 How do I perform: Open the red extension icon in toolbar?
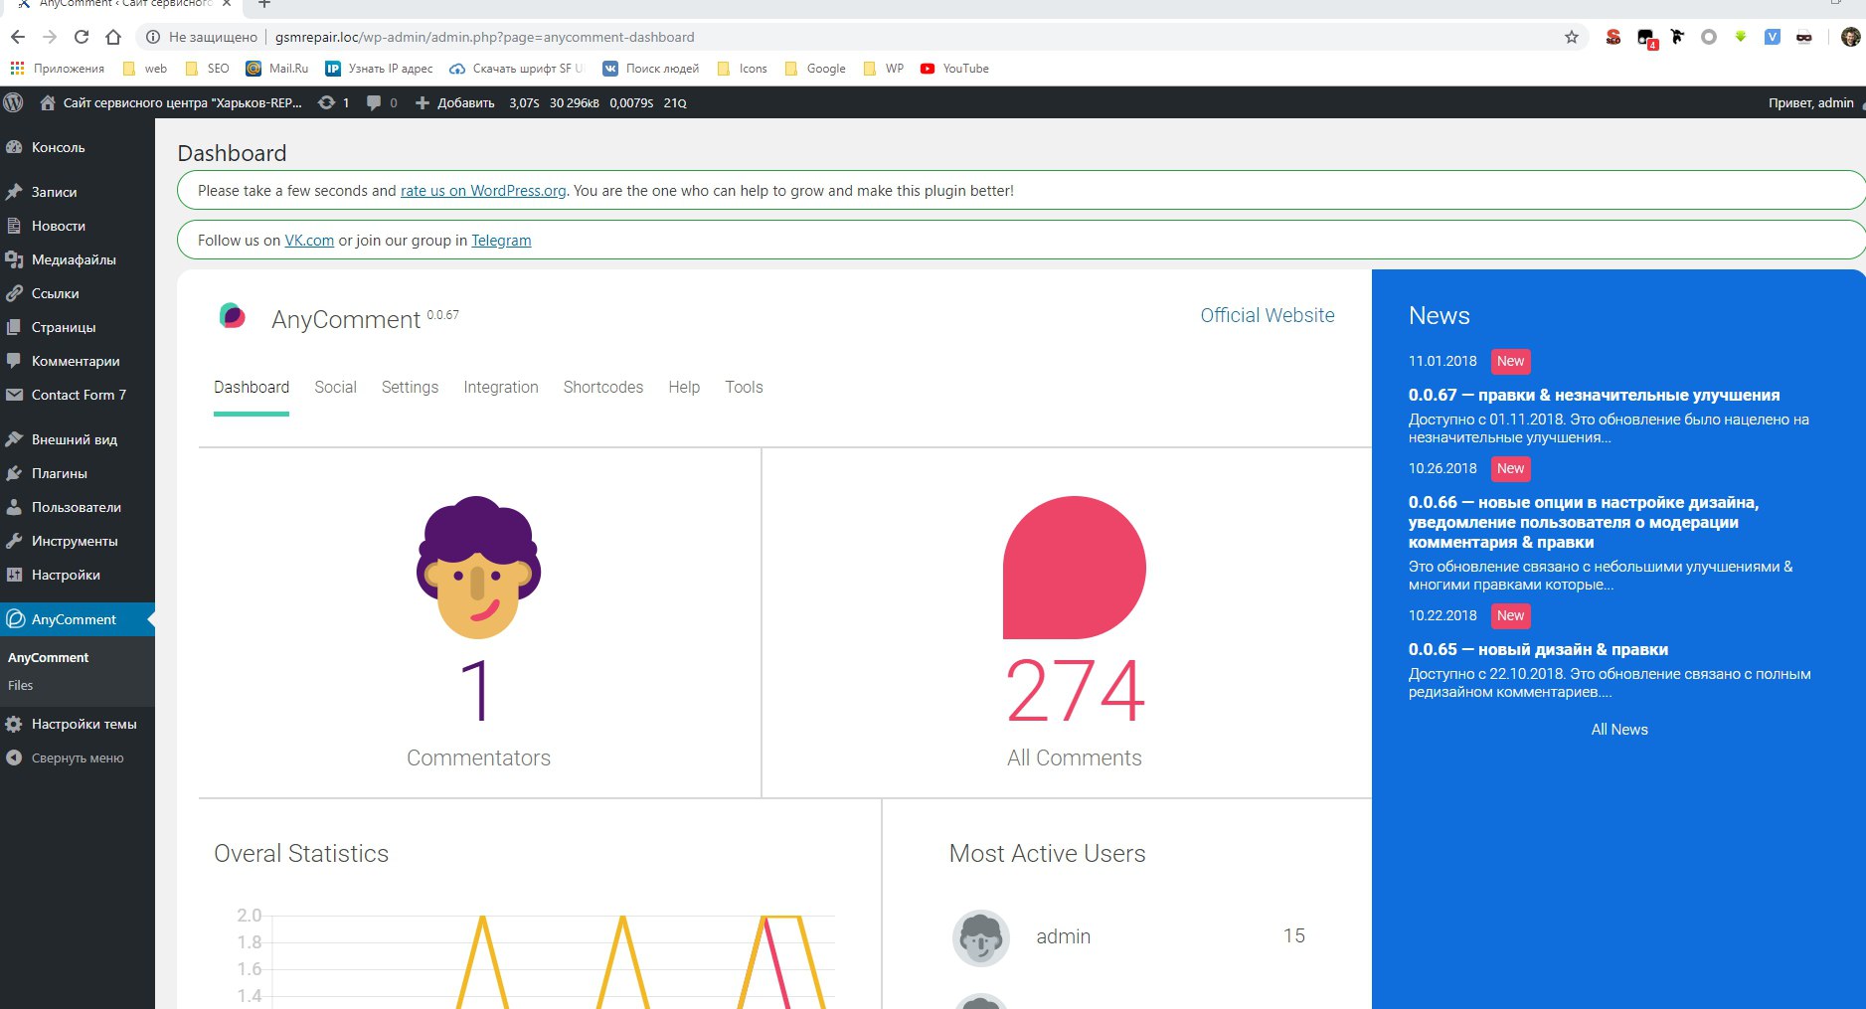pos(1613,37)
